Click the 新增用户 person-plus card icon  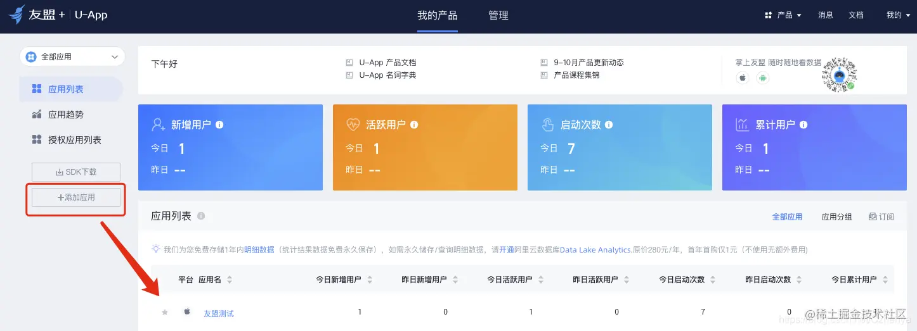tap(159, 125)
